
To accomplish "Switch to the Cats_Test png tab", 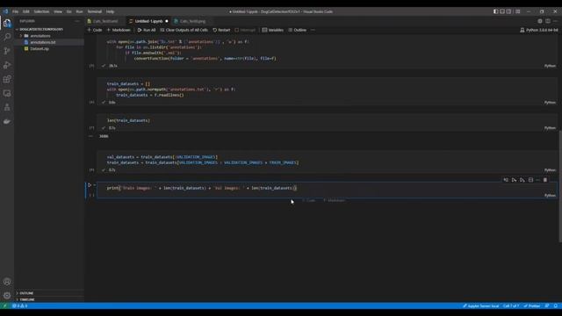I will 192,21.
